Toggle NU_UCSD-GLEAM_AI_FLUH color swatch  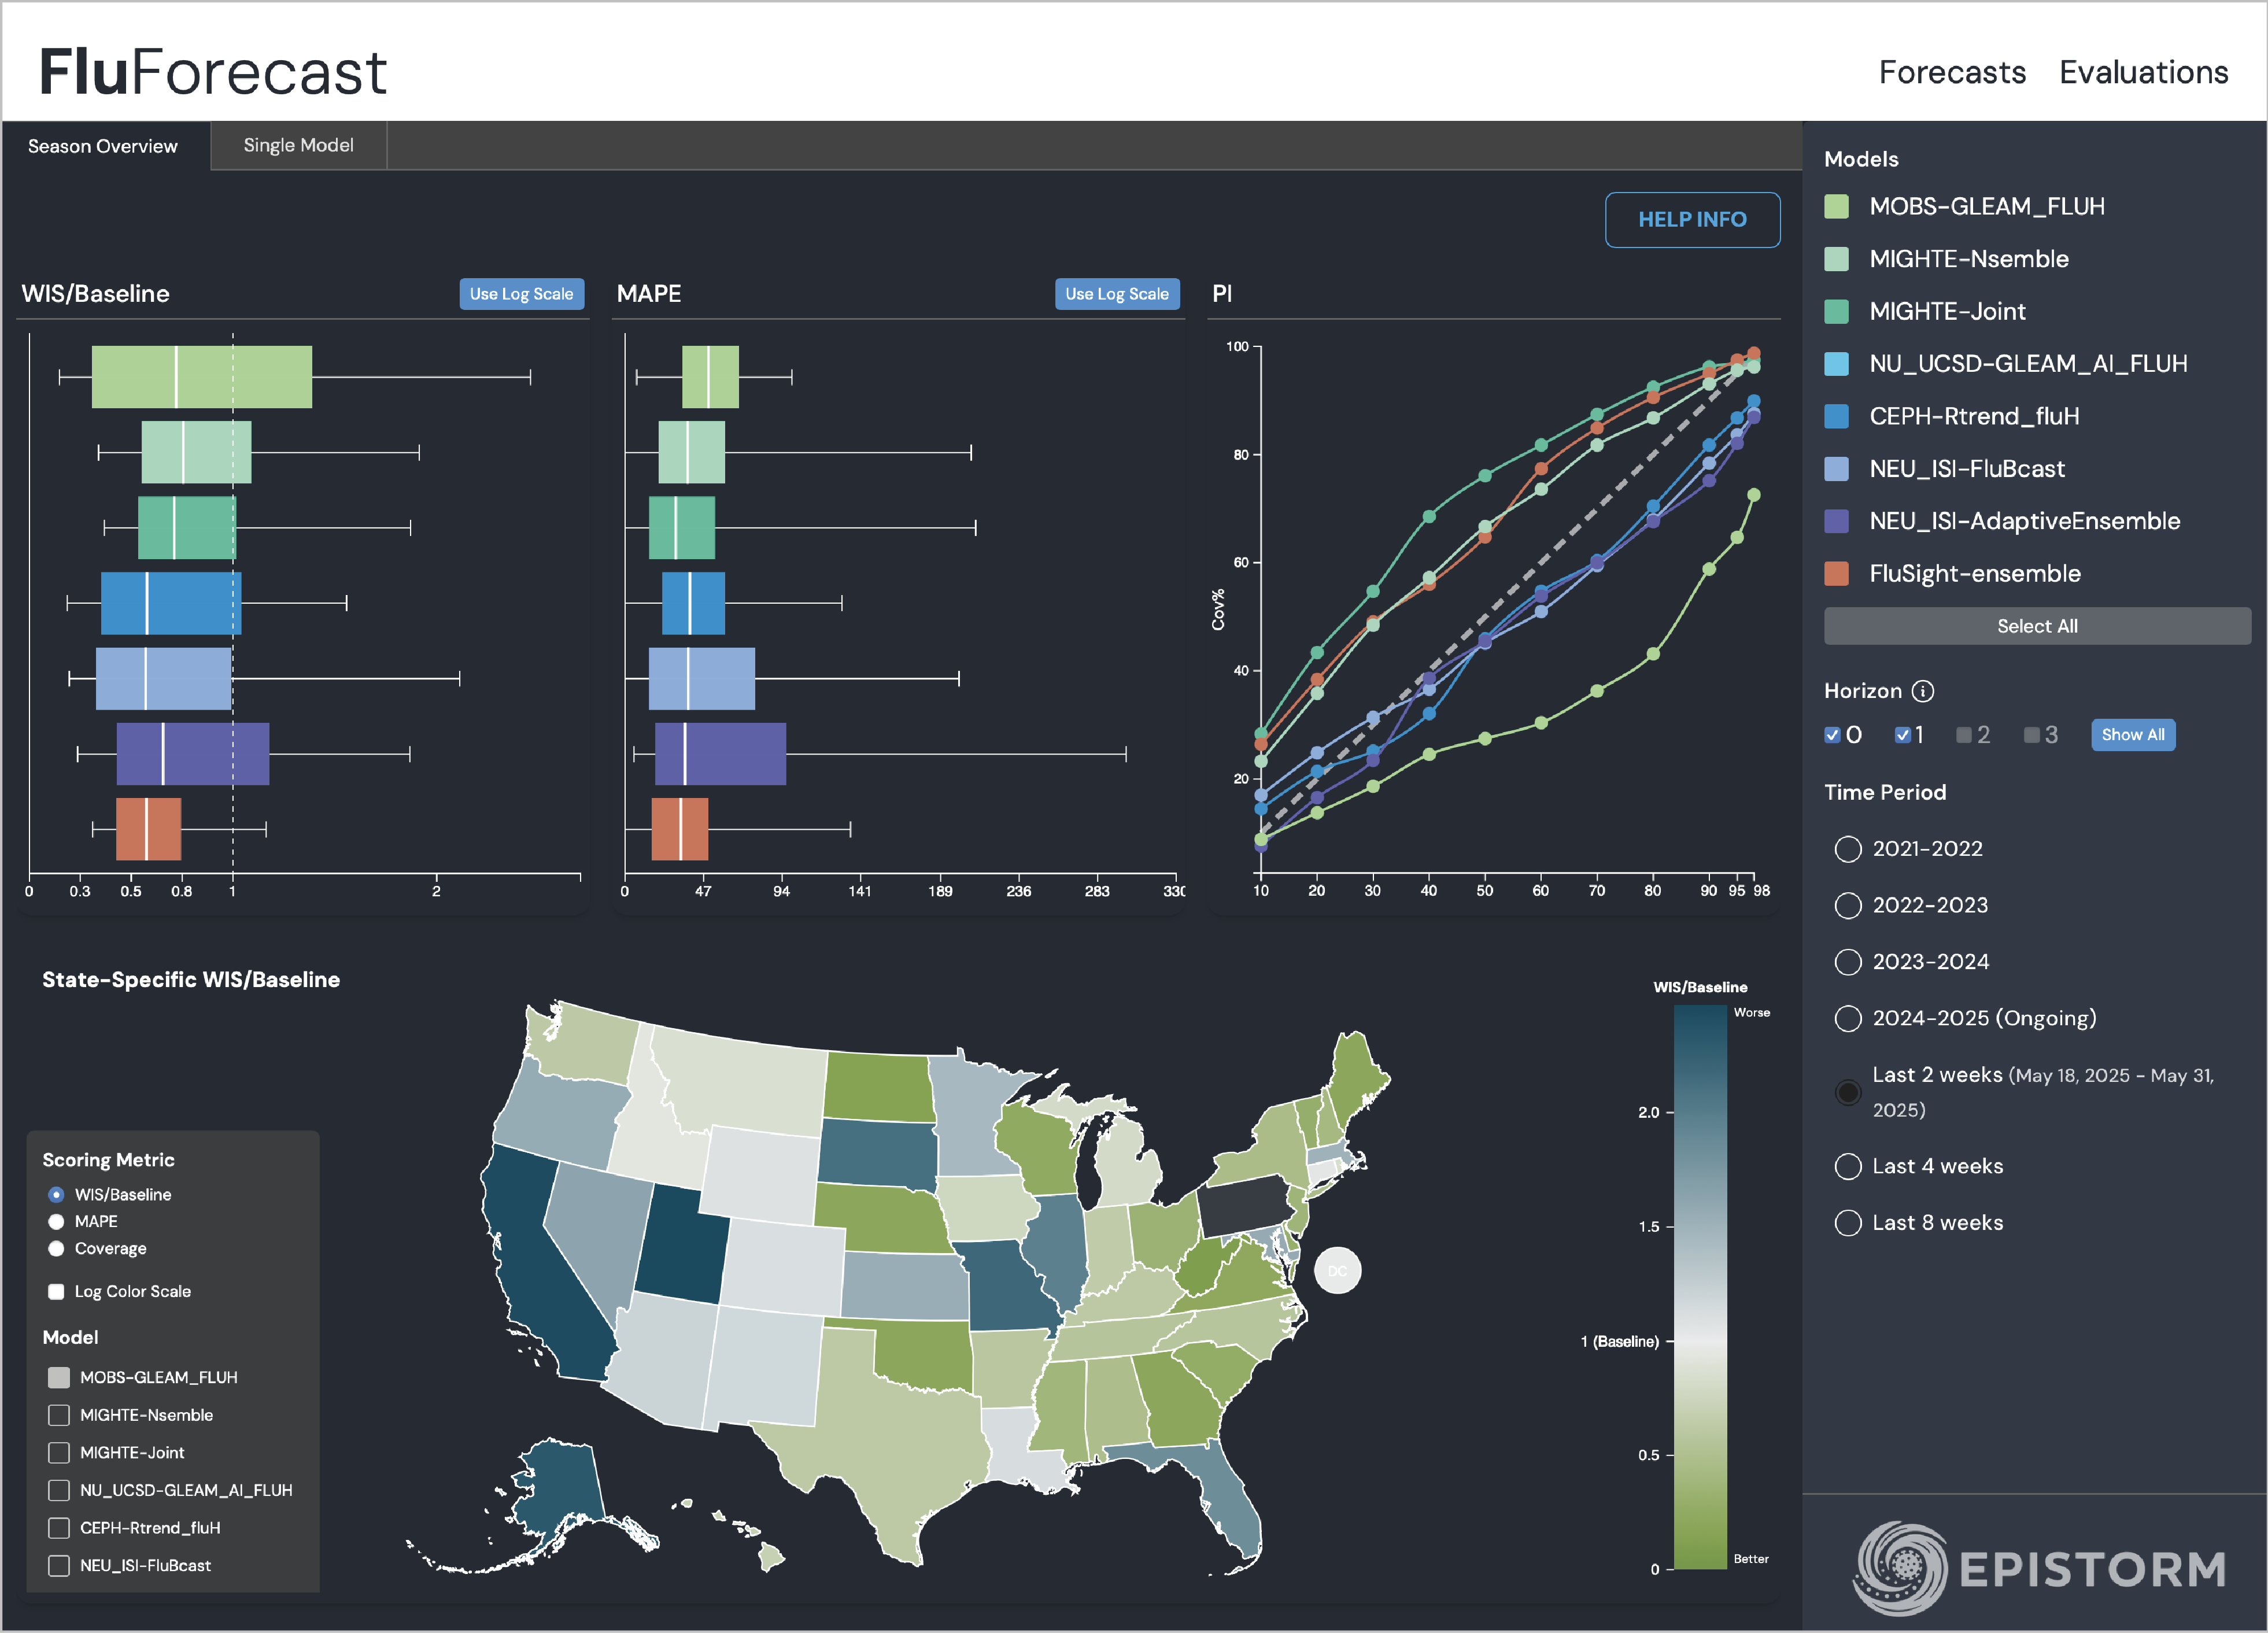click(1836, 364)
